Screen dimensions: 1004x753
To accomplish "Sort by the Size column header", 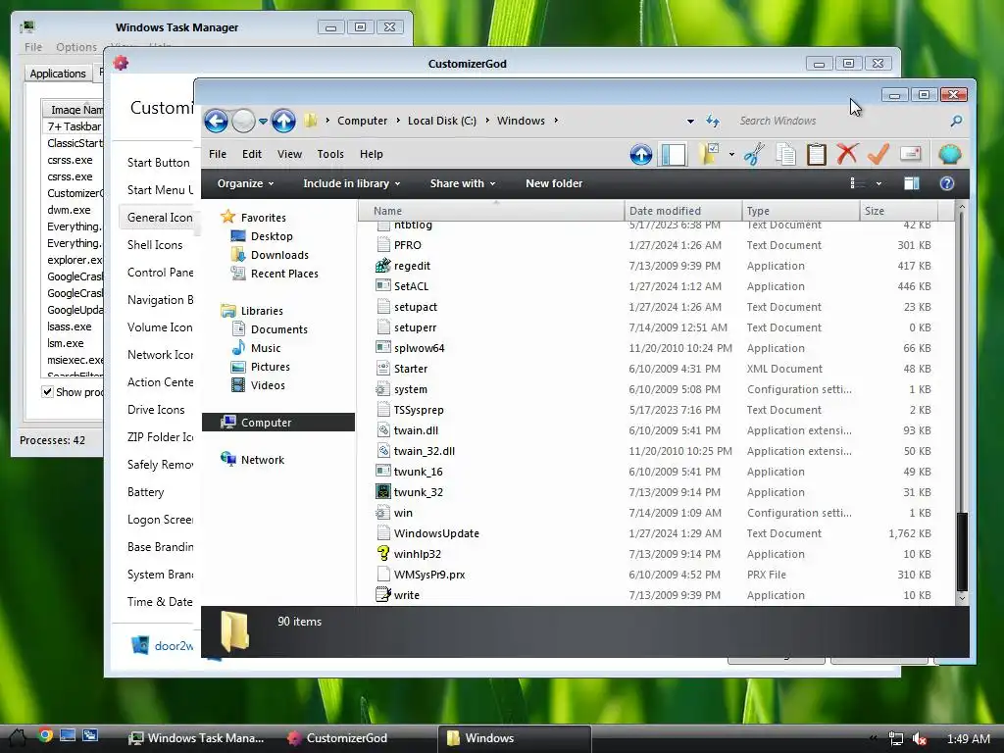I will (x=898, y=211).
